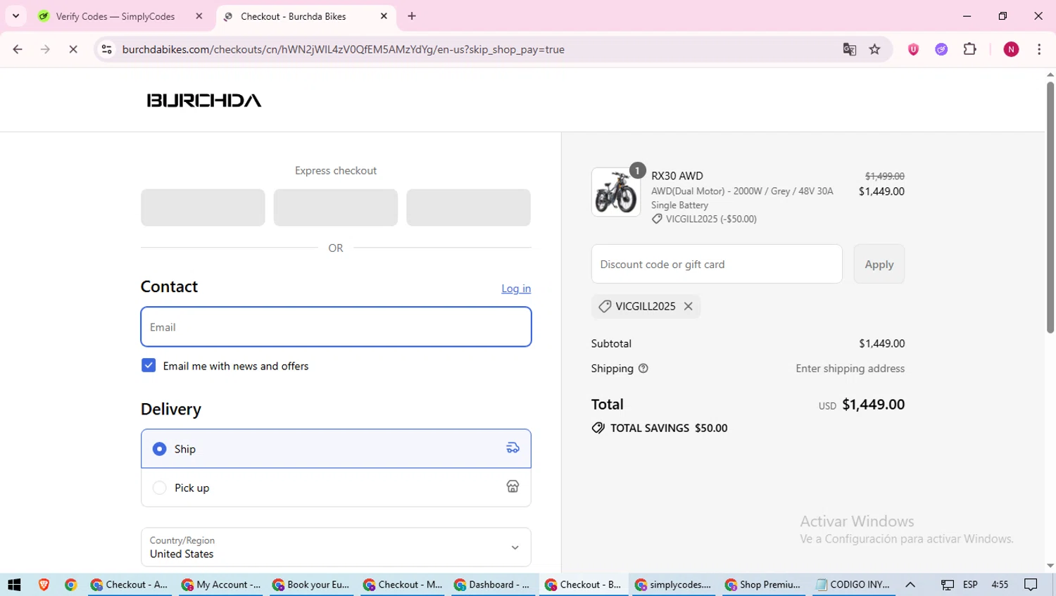Stop loading the page
1056x596 pixels.
pos(73,49)
